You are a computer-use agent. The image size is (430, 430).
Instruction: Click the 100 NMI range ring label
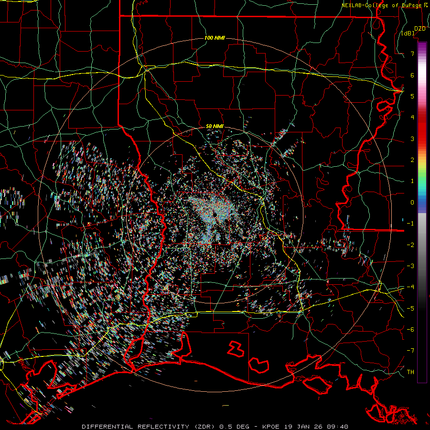pos(215,38)
